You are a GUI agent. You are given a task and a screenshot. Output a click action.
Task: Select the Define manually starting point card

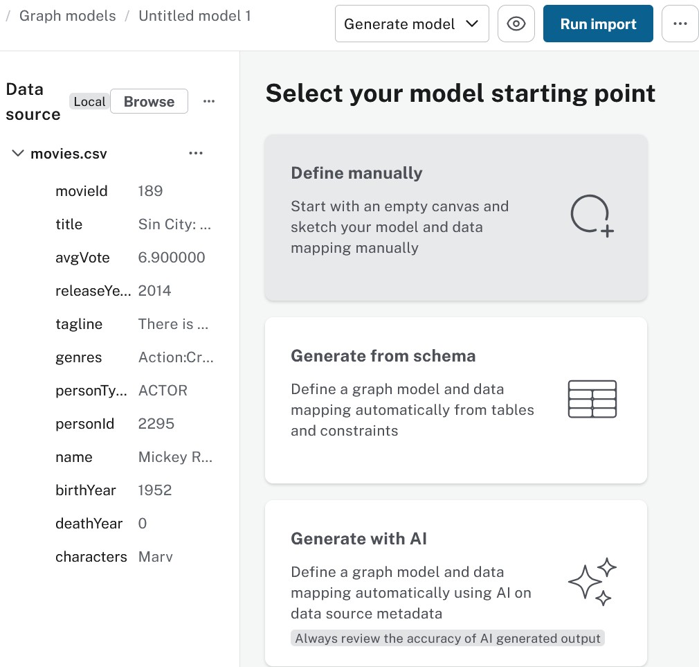pos(455,217)
